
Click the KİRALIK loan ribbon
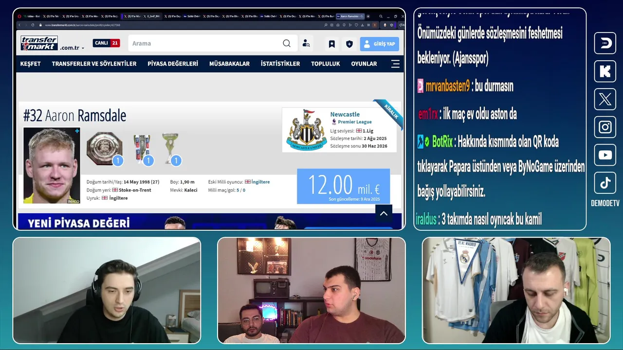(x=390, y=113)
